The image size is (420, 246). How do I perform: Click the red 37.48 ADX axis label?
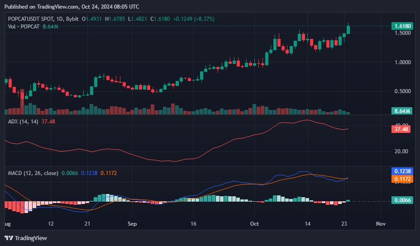click(402, 129)
